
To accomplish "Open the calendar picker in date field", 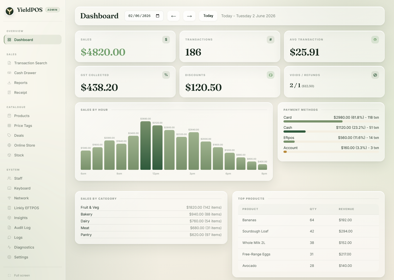I will (x=158, y=16).
